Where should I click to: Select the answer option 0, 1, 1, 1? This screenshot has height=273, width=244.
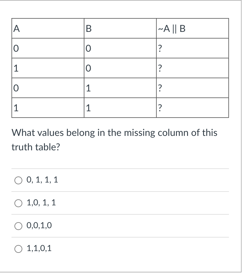(18, 180)
